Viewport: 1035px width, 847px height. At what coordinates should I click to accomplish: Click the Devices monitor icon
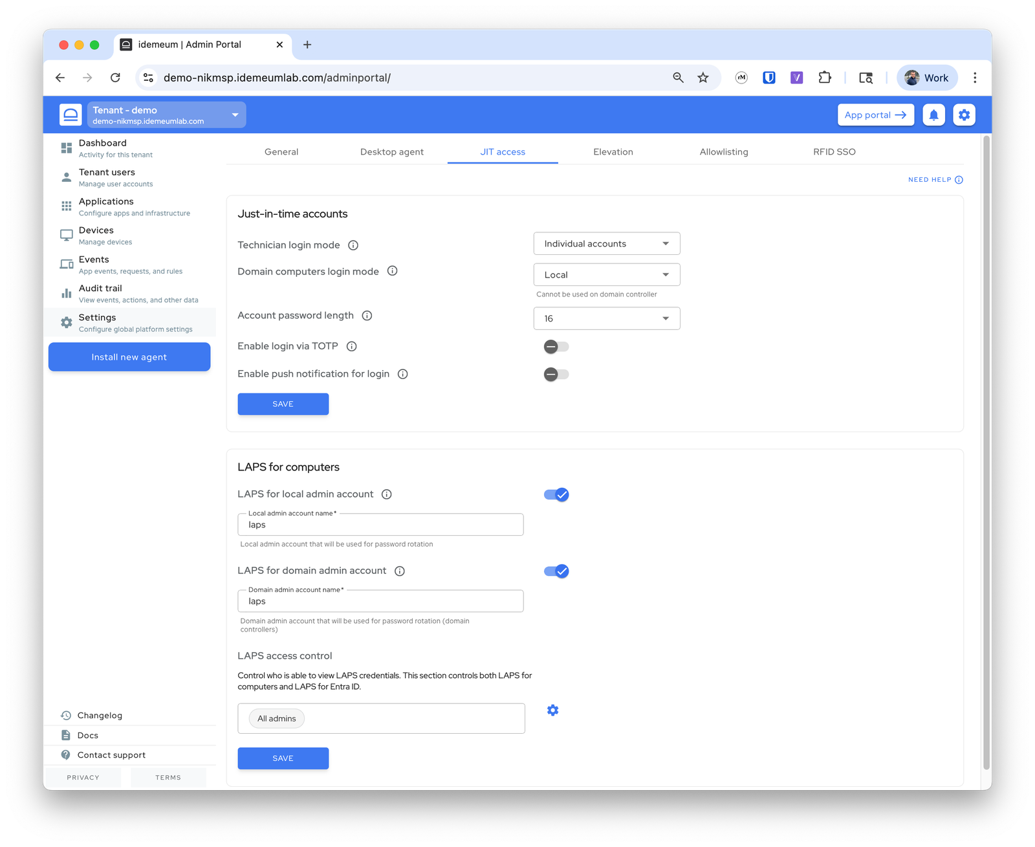(x=66, y=236)
